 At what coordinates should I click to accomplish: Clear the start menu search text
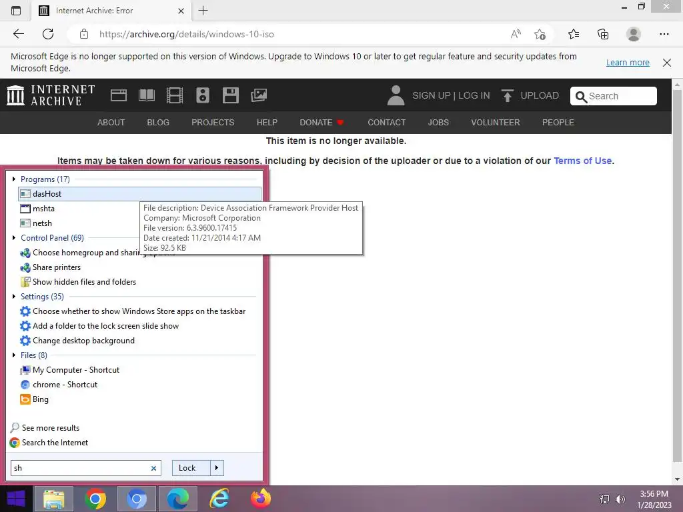153,469
